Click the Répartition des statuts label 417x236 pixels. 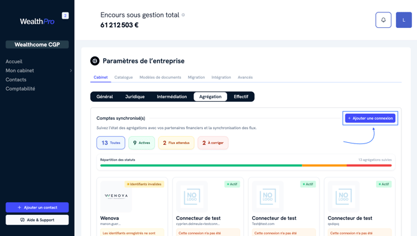(118, 160)
